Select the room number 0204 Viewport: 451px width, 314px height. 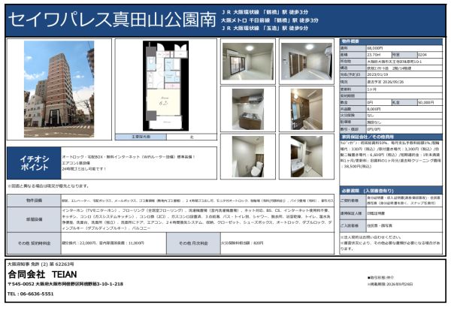click(422, 55)
